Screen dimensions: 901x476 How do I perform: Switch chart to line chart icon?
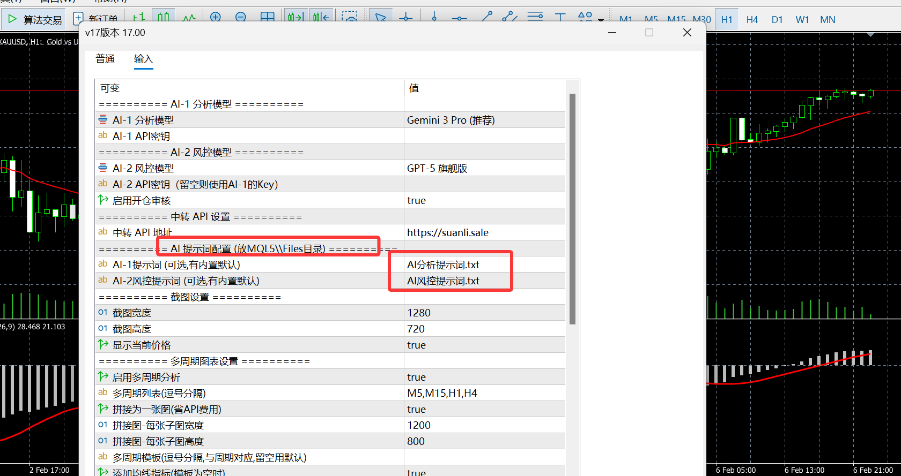pyautogui.click(x=189, y=18)
